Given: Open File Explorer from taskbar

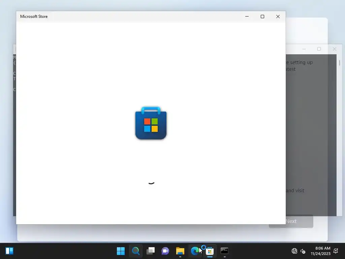Looking at the screenshot, I should tap(180, 251).
